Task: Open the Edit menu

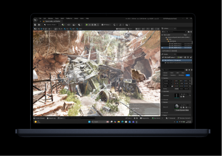Action: (45, 18)
